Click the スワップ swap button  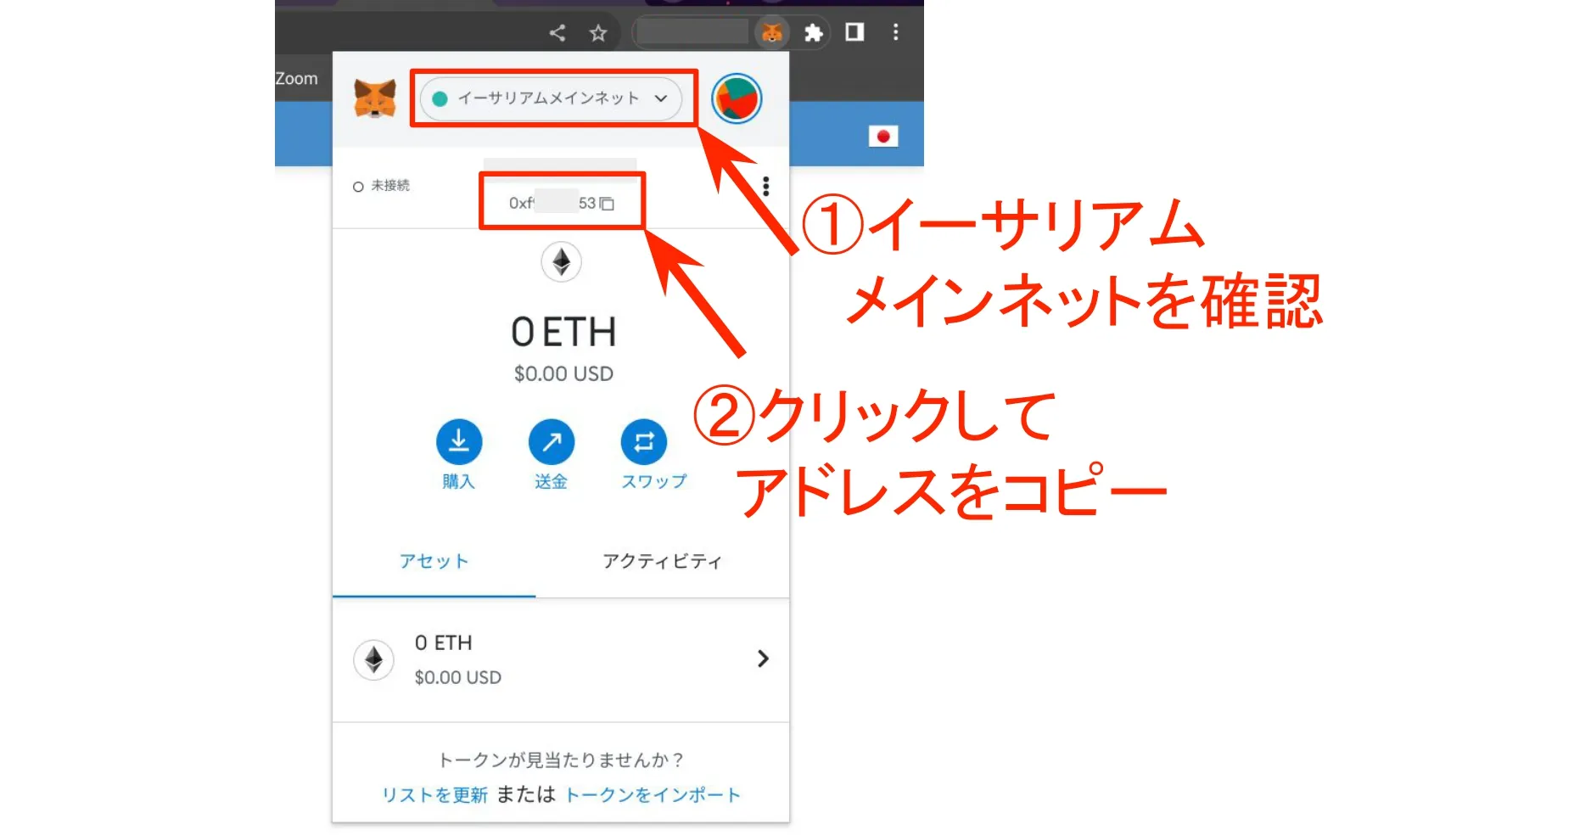644,442
